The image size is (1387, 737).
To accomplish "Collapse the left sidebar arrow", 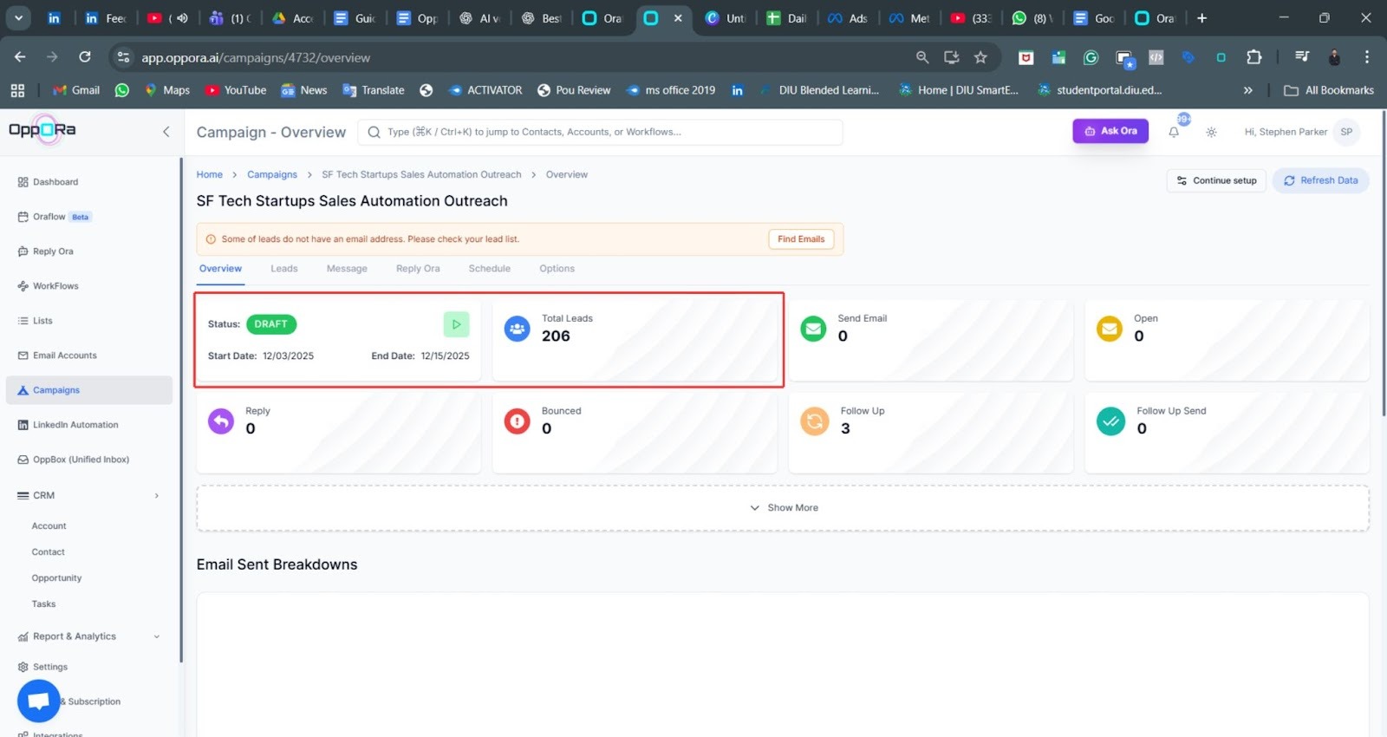I will click(x=166, y=132).
